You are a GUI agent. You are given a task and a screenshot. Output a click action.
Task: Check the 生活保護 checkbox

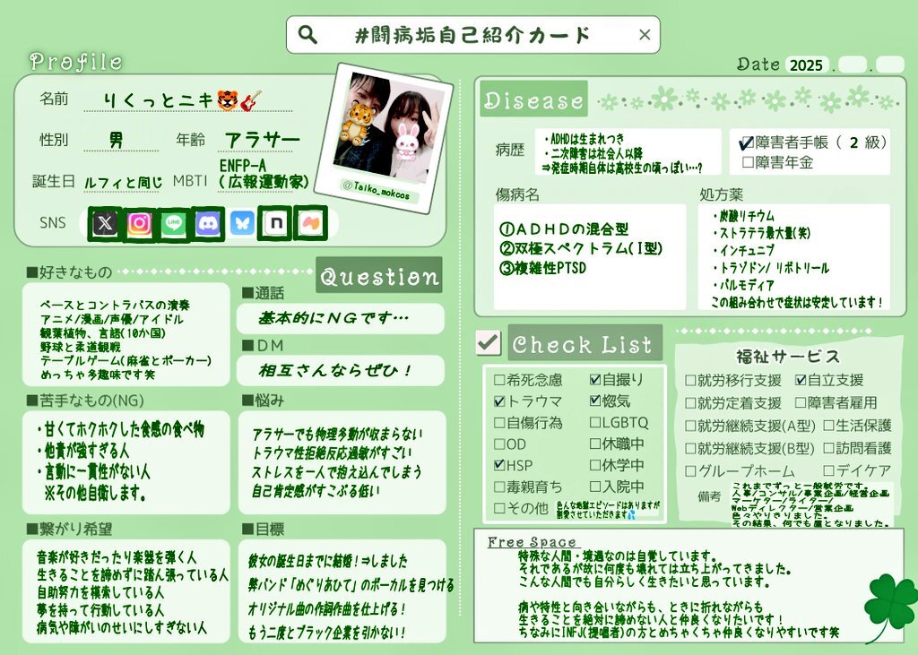click(x=829, y=426)
